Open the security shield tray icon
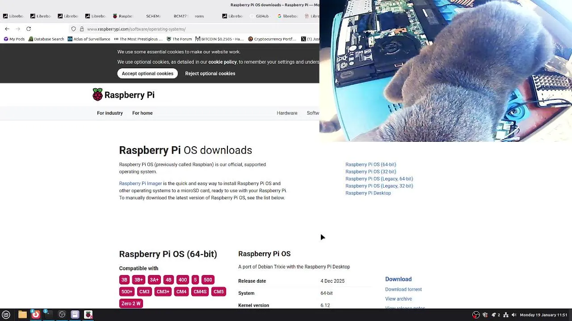Screen dimensions: 572x321 point(485,315)
